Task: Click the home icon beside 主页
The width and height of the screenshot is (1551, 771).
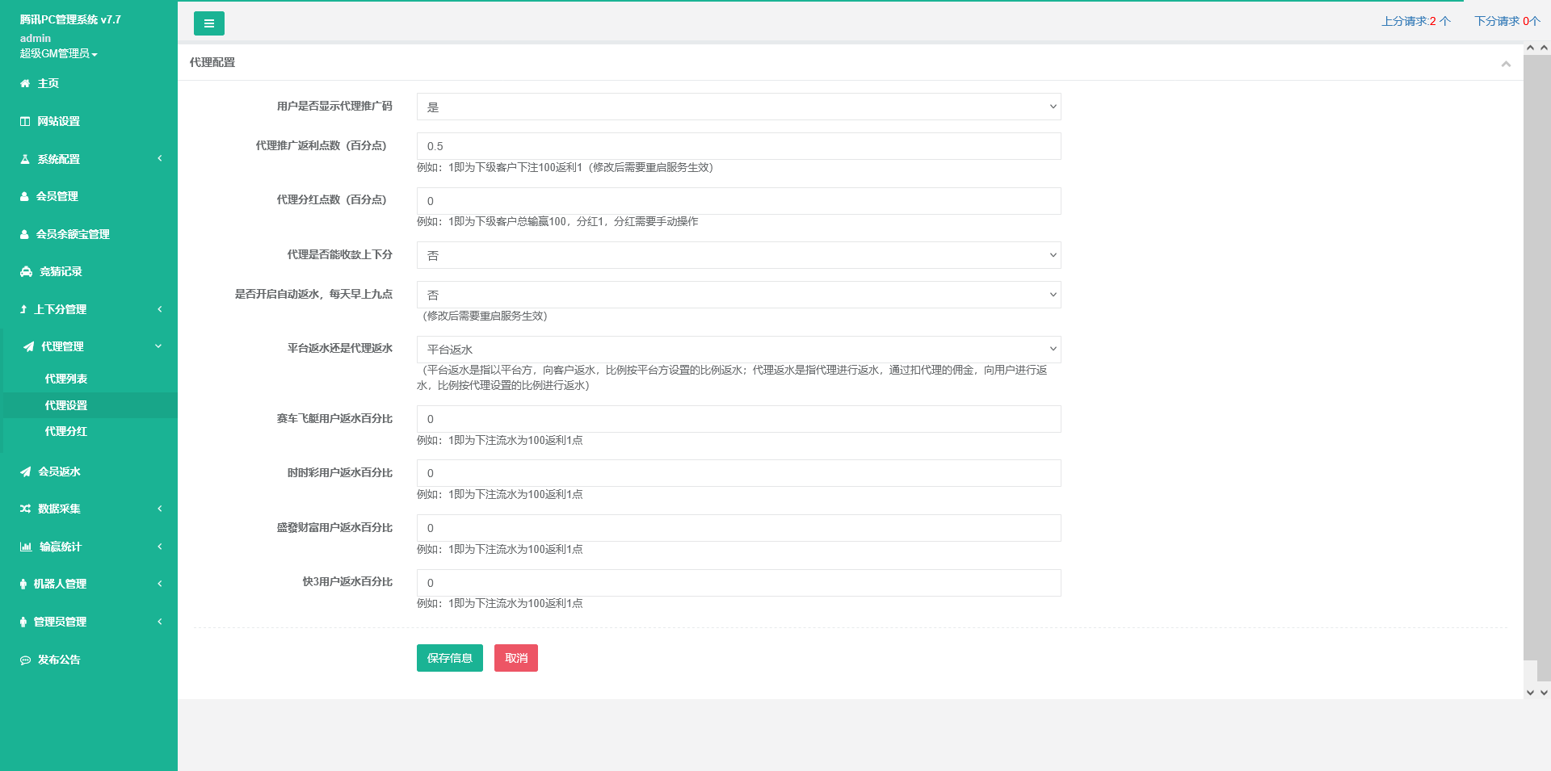Action: pos(25,83)
